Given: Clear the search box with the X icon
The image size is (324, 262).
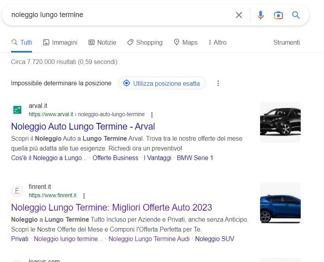Looking at the screenshot, I should 239,15.
